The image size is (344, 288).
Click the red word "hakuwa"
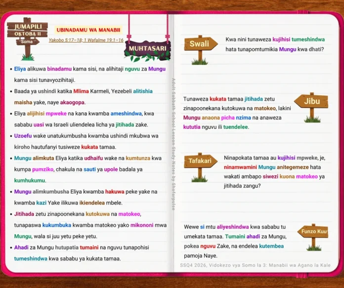point(115,192)
